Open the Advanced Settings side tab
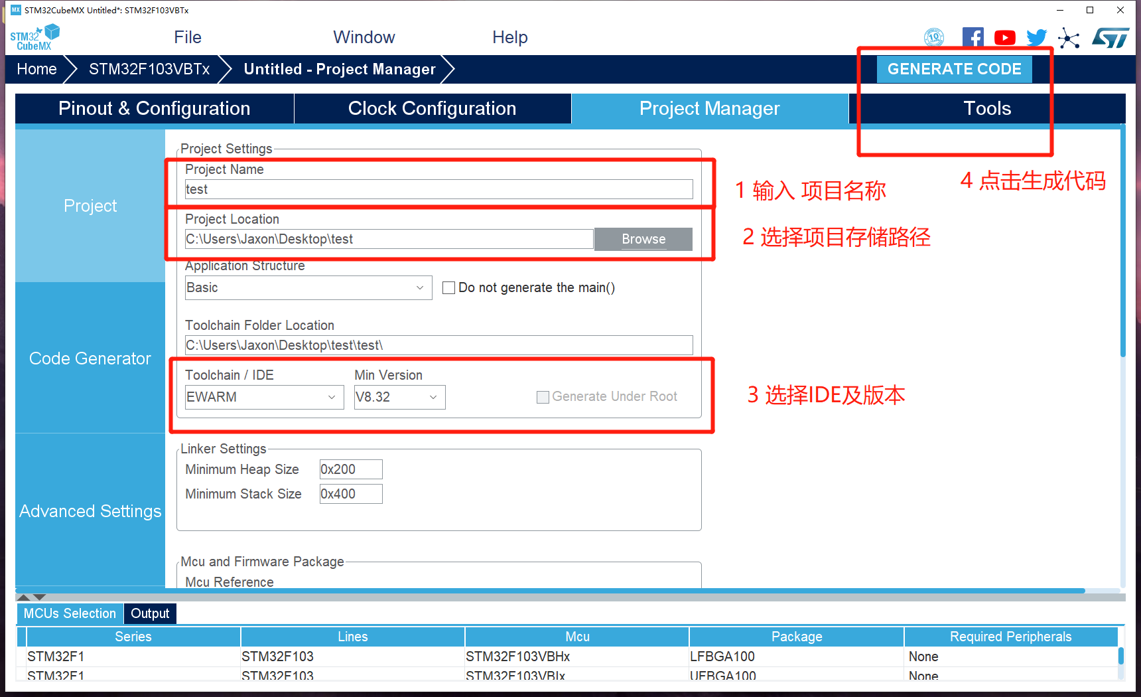Viewport: 1141px width, 697px height. coord(90,511)
